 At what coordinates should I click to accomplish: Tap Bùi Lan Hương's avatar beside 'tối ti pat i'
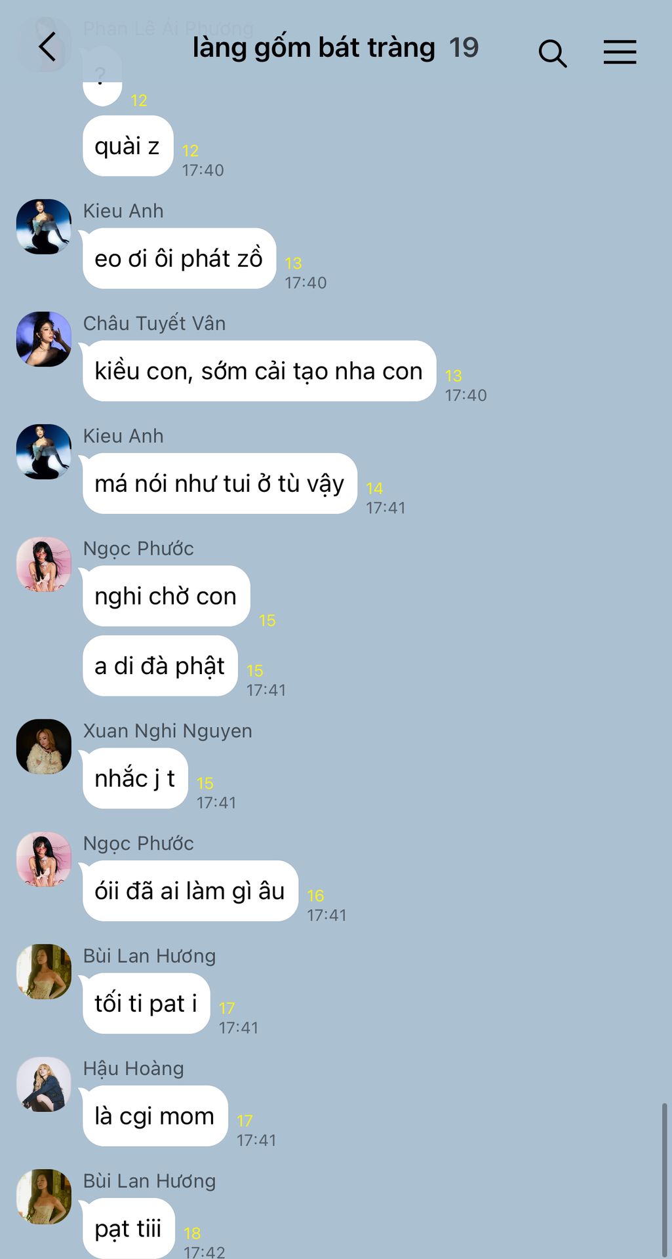pyautogui.click(x=43, y=972)
